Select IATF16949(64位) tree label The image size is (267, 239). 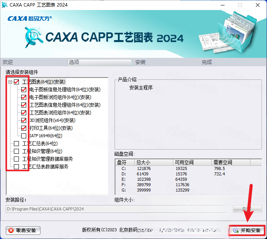[x=46, y=136]
